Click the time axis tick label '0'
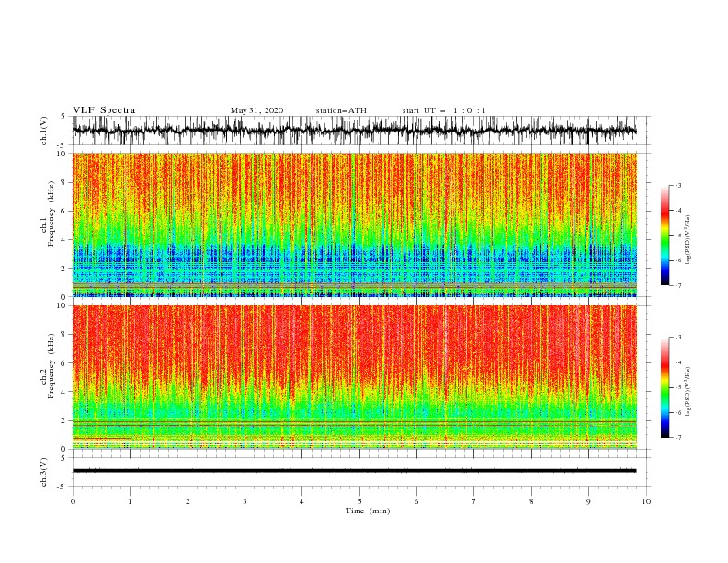The image size is (728, 563). click(73, 501)
